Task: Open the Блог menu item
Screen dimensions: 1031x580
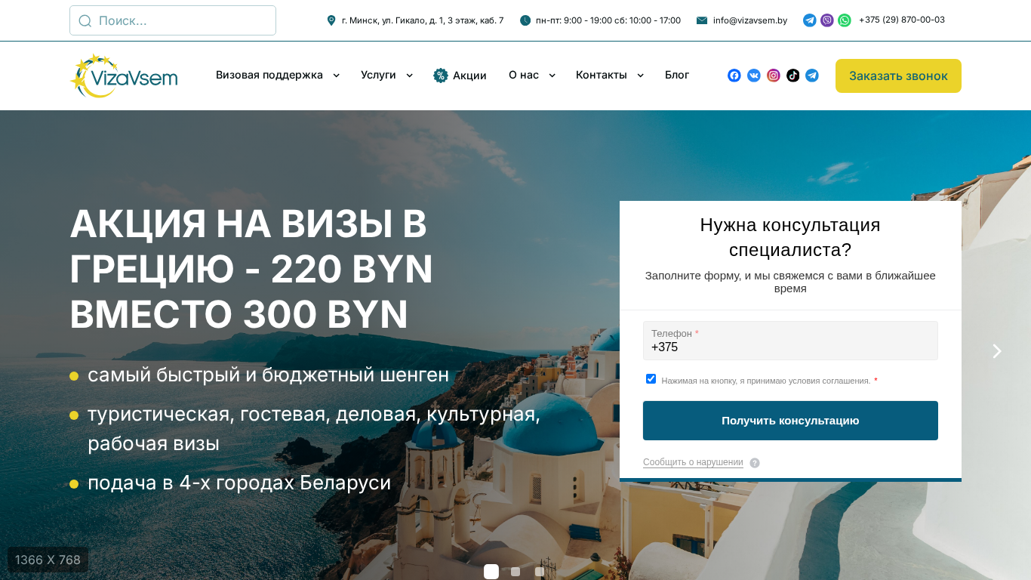Action: tap(677, 76)
